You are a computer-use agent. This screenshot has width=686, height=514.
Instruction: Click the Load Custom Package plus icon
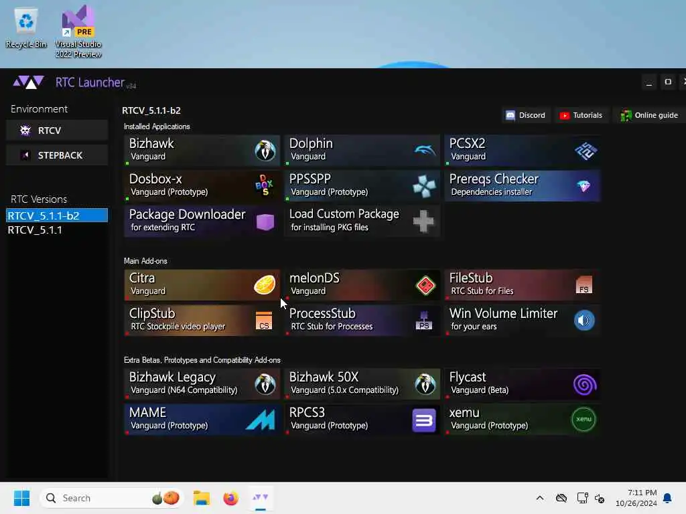click(423, 221)
